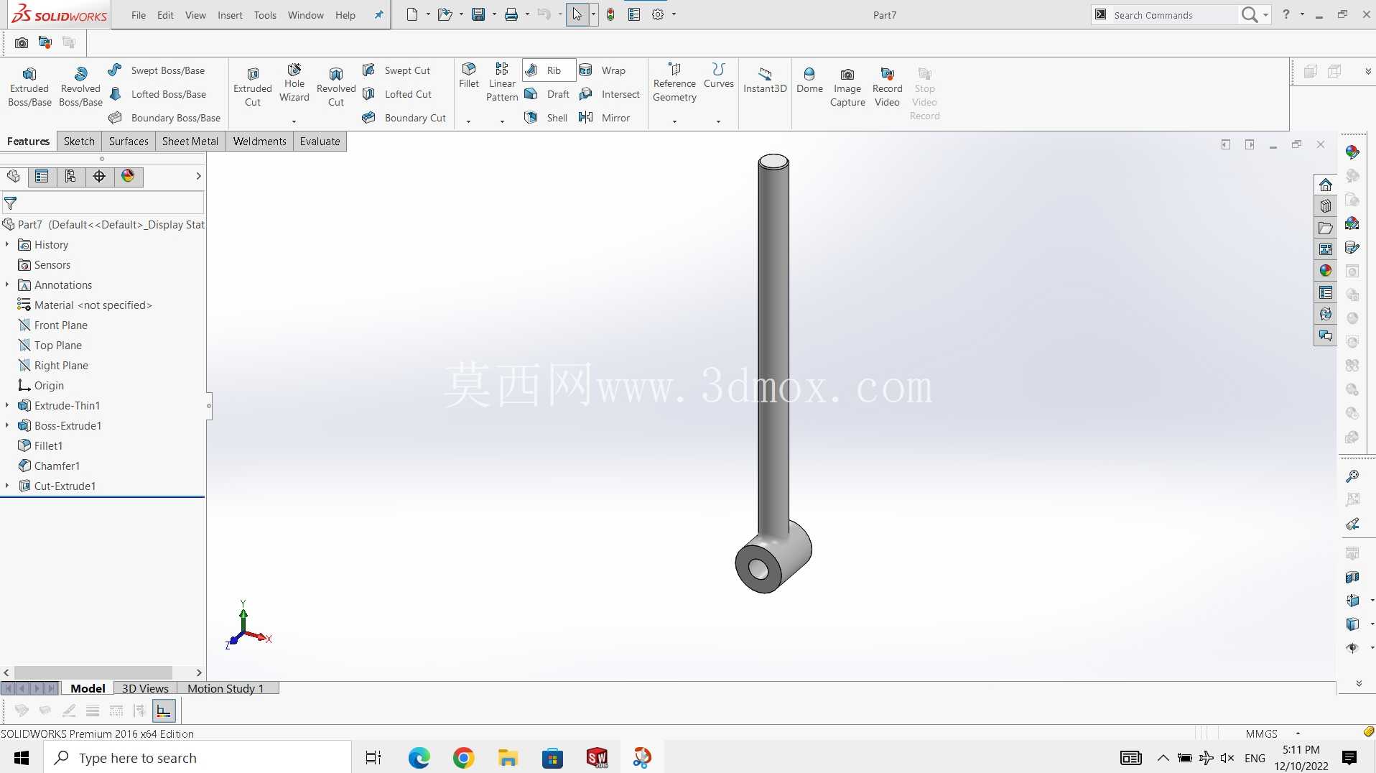Open the DimXpertManager panel tab
Viewport: 1376px width, 773px height.
pos(99,176)
